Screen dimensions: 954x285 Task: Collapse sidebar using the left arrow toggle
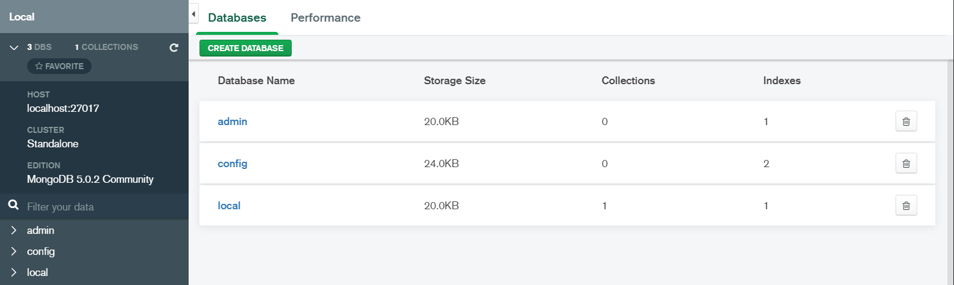(x=193, y=14)
